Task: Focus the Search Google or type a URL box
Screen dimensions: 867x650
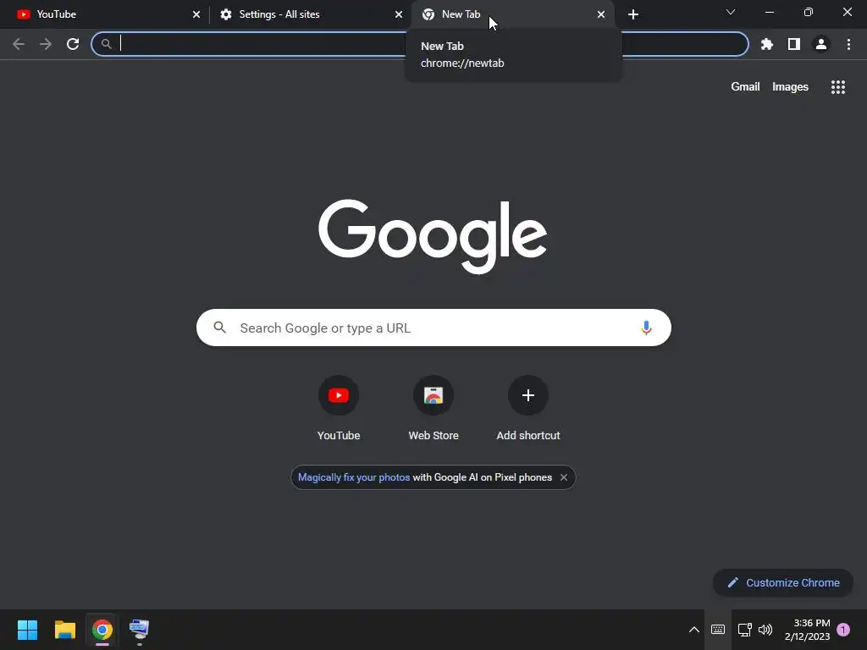Action: [433, 328]
